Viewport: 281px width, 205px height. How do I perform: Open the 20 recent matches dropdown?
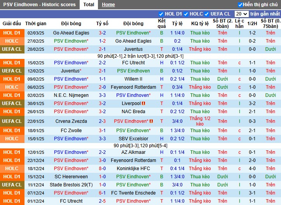point(241,14)
